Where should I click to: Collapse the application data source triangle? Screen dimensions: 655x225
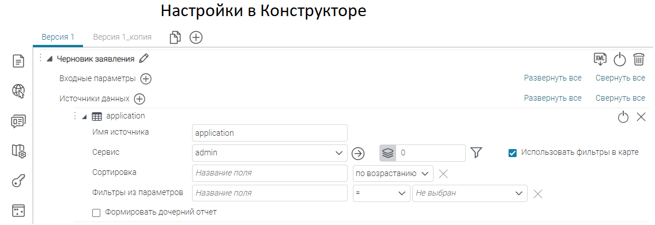click(x=84, y=117)
